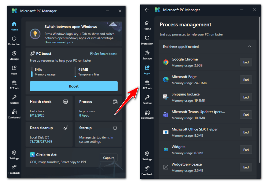Click the 8 Apps text in Process card
Screen dimensions: 268x185
(x=84, y=115)
